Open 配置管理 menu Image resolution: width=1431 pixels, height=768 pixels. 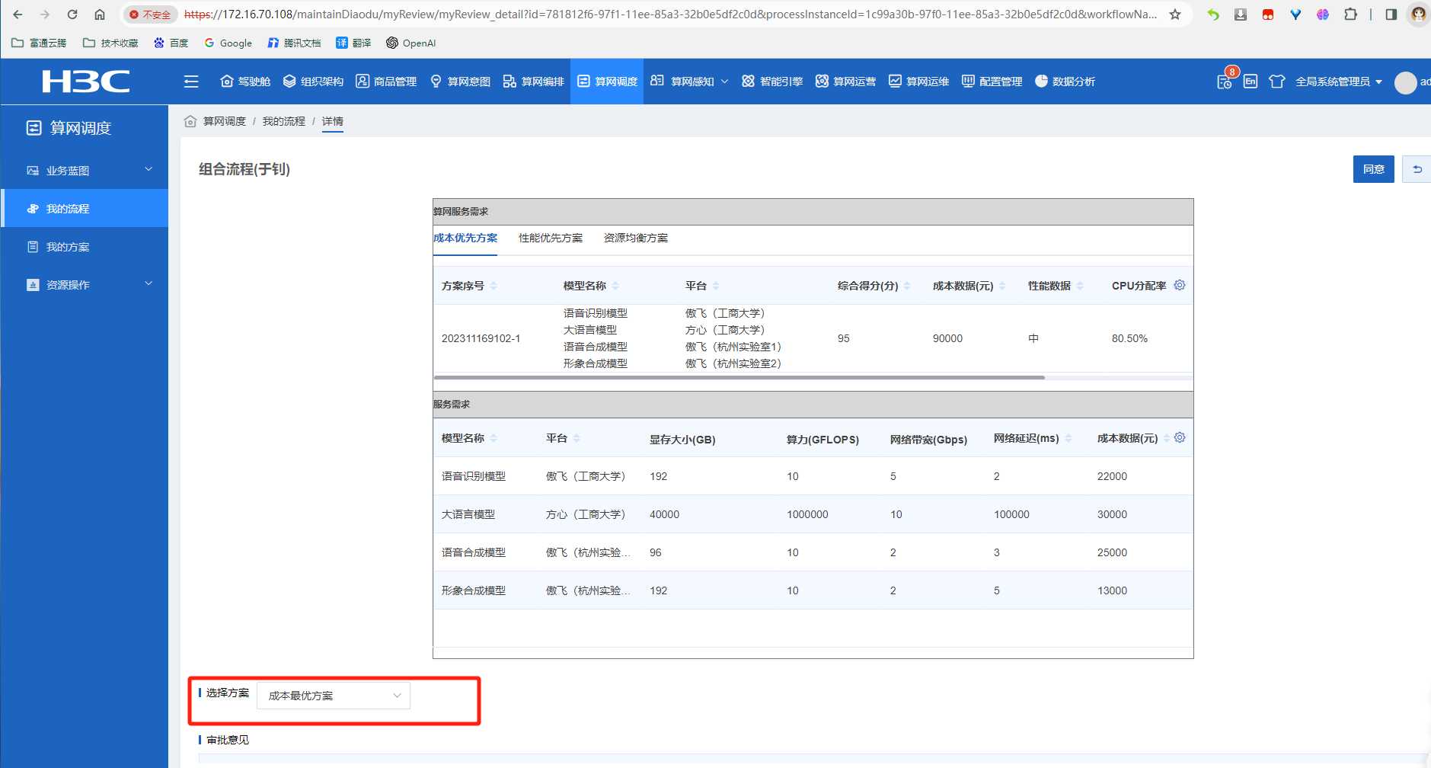(992, 82)
